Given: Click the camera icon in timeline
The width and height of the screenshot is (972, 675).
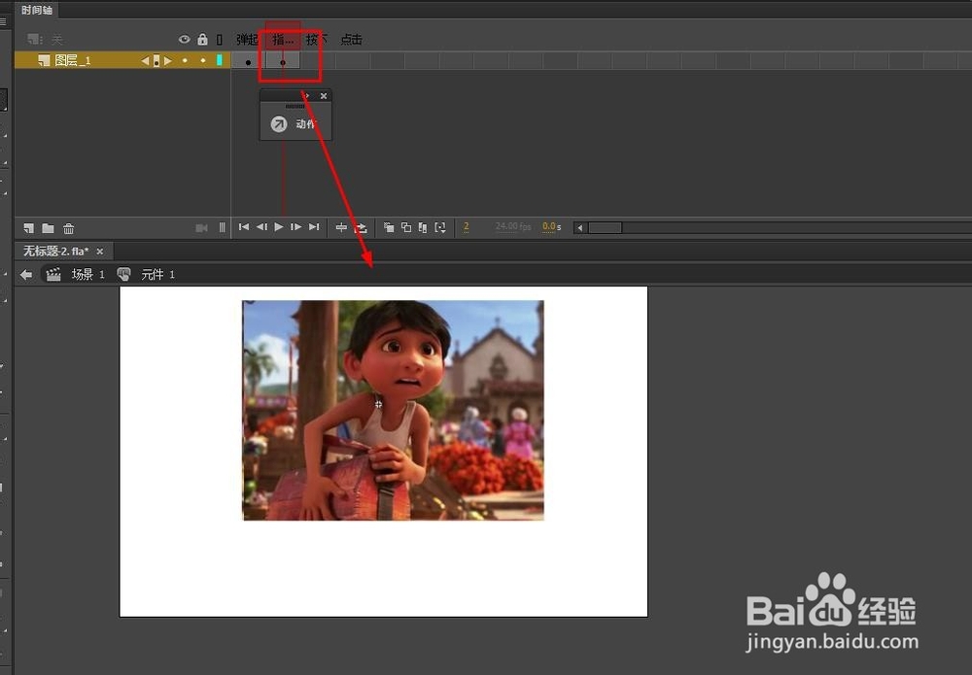Looking at the screenshot, I should 201,228.
